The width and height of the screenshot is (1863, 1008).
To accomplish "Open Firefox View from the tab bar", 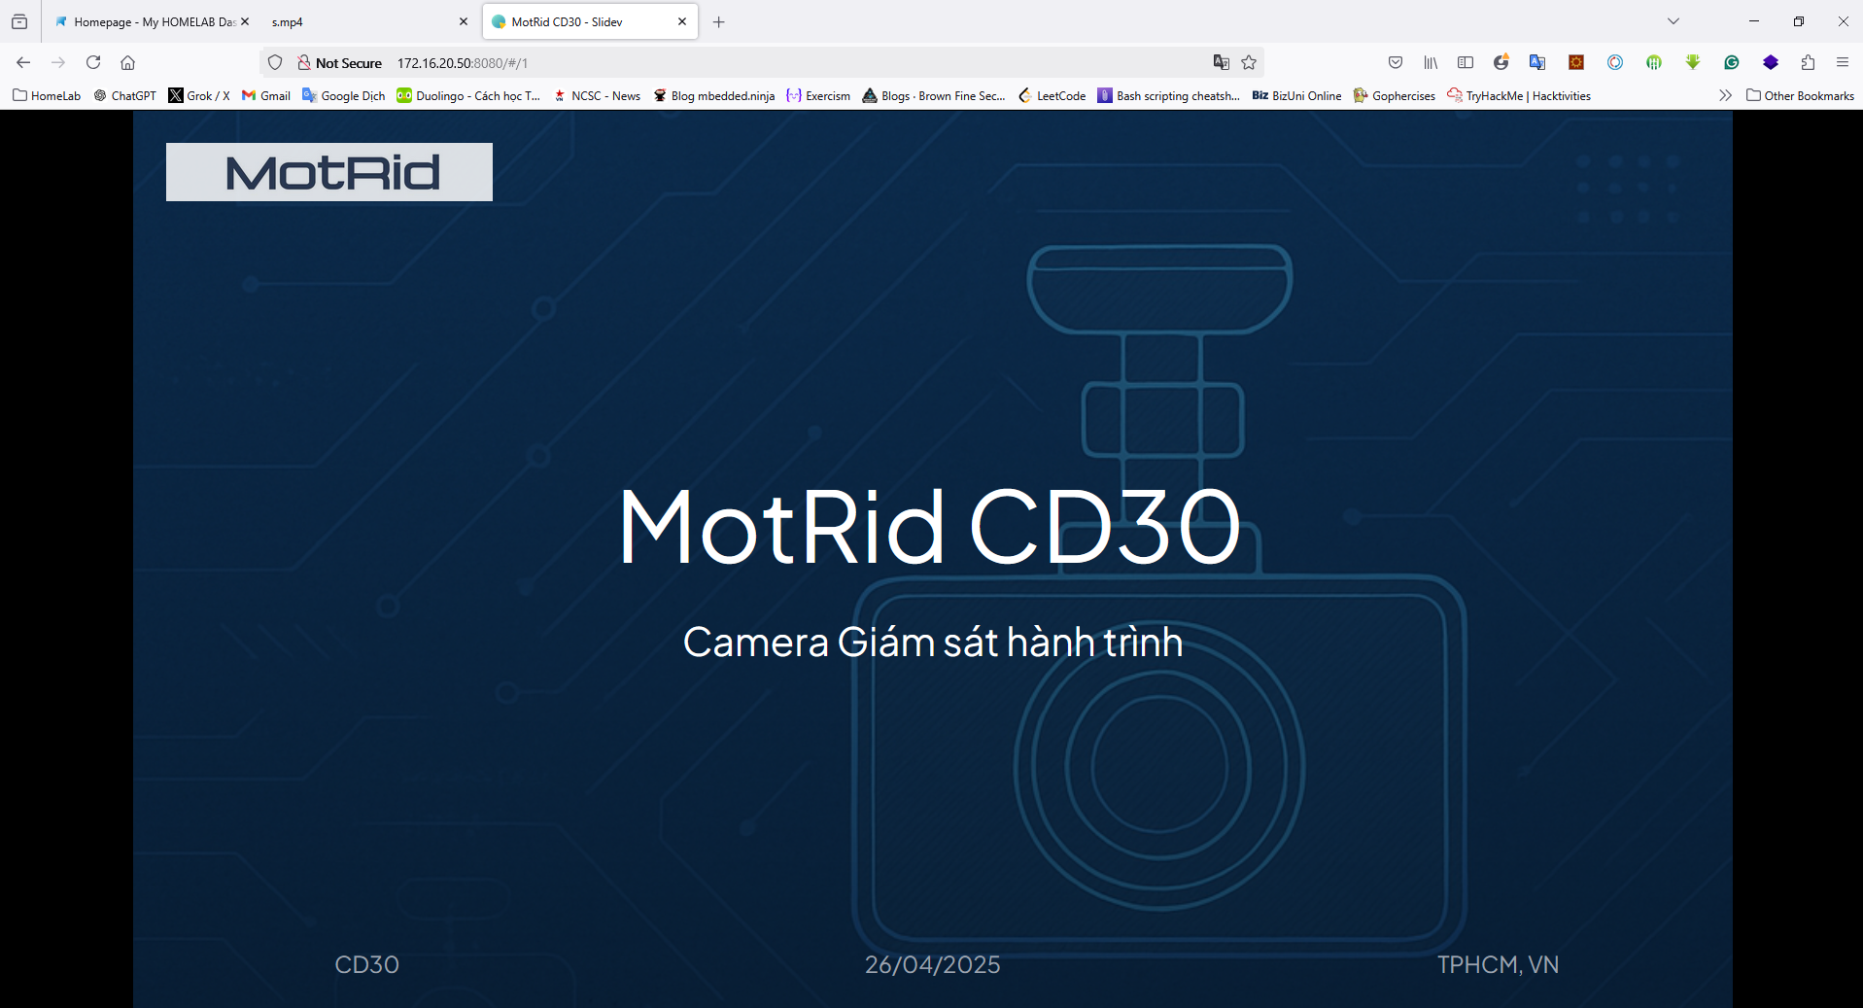I will click(19, 21).
